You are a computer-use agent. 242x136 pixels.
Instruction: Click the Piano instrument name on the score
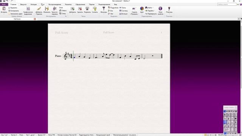pyautogui.click(x=58, y=56)
